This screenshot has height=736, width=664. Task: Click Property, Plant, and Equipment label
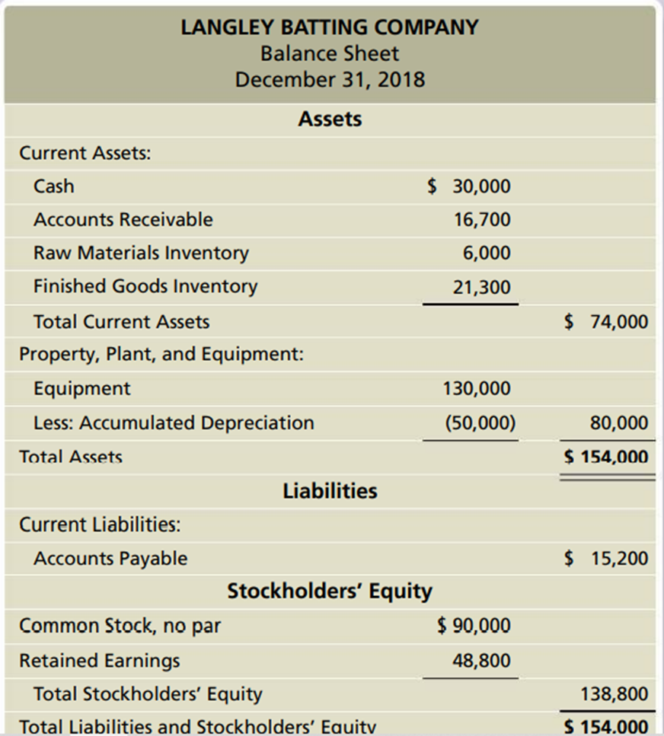[x=161, y=355]
